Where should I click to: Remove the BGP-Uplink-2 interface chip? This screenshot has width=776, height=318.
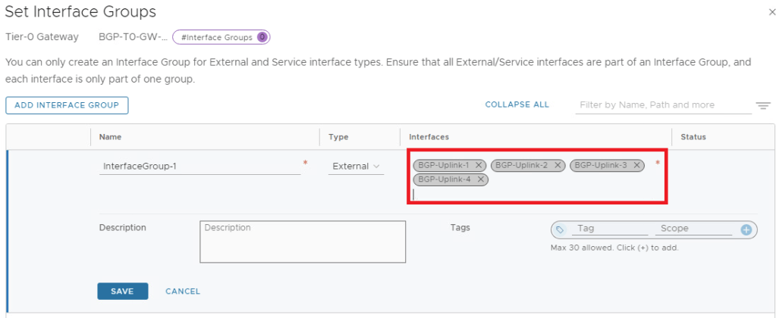pos(558,165)
